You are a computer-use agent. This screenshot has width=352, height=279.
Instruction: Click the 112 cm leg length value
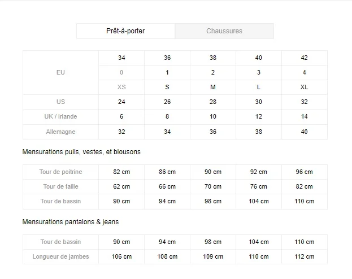click(304, 256)
